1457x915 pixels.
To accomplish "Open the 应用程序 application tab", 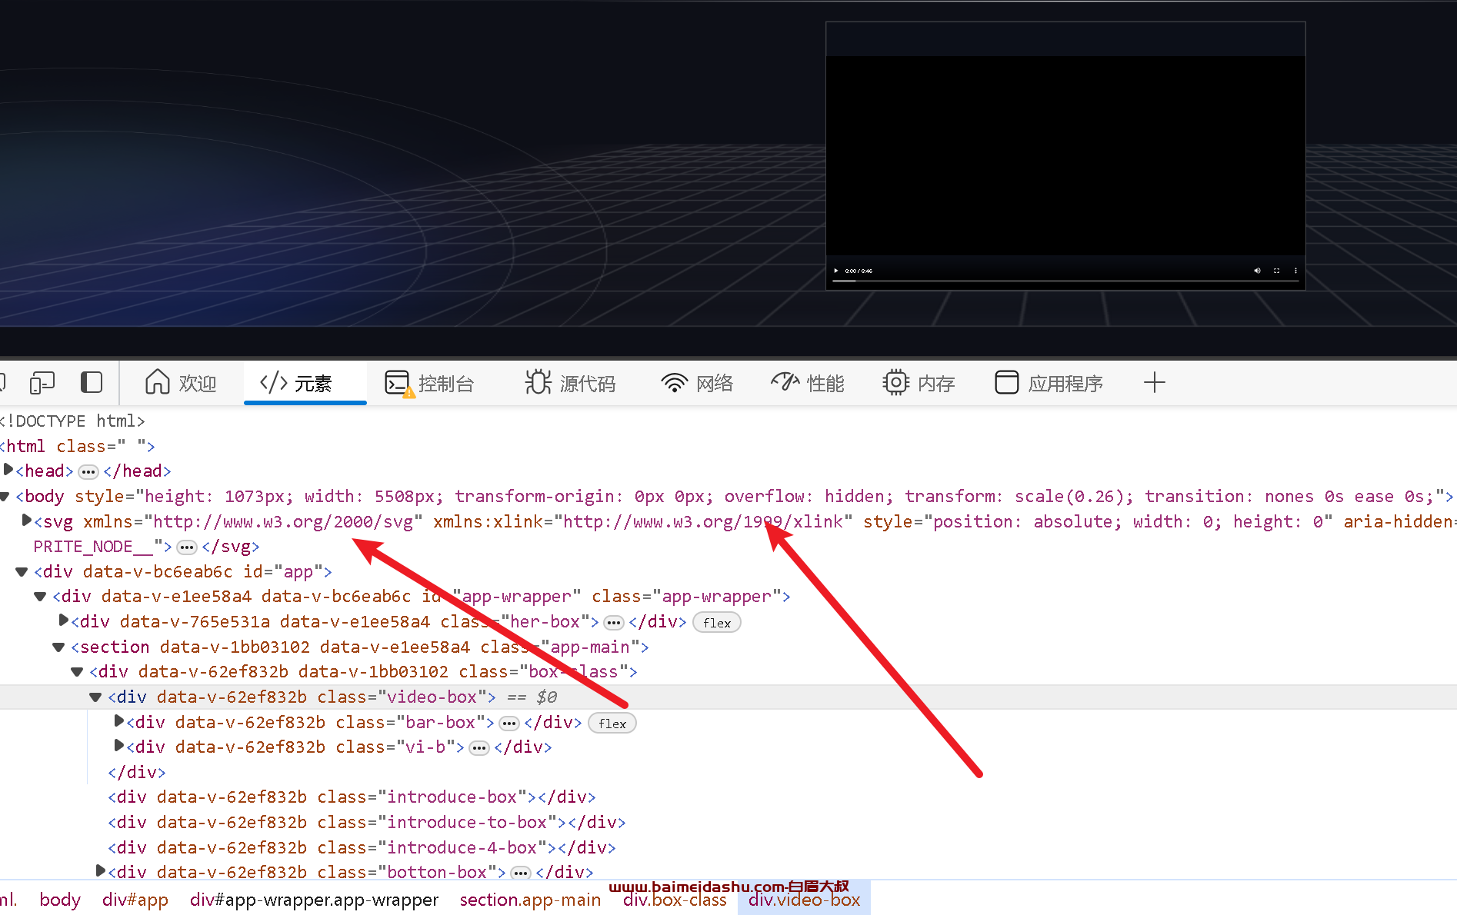I will [x=1049, y=382].
